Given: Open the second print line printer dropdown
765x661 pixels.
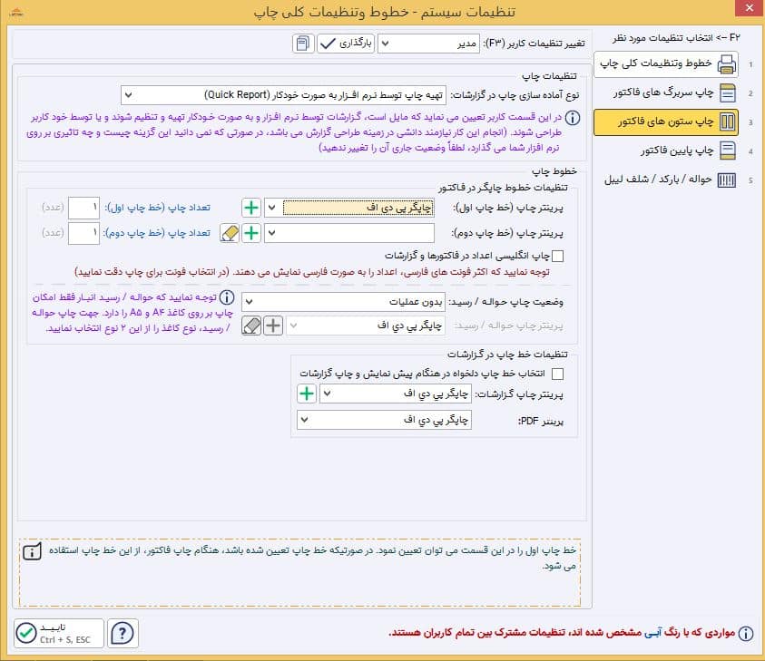Looking at the screenshot, I should pos(348,233).
